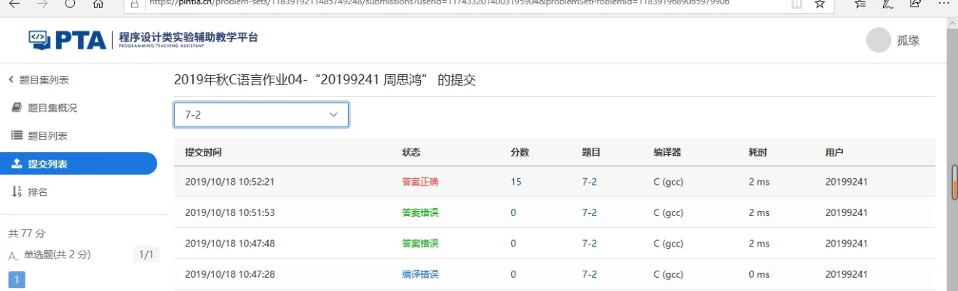Viewport: 958px width, 291px height.
Task: Click the 答案正确 status
Action: (420, 182)
